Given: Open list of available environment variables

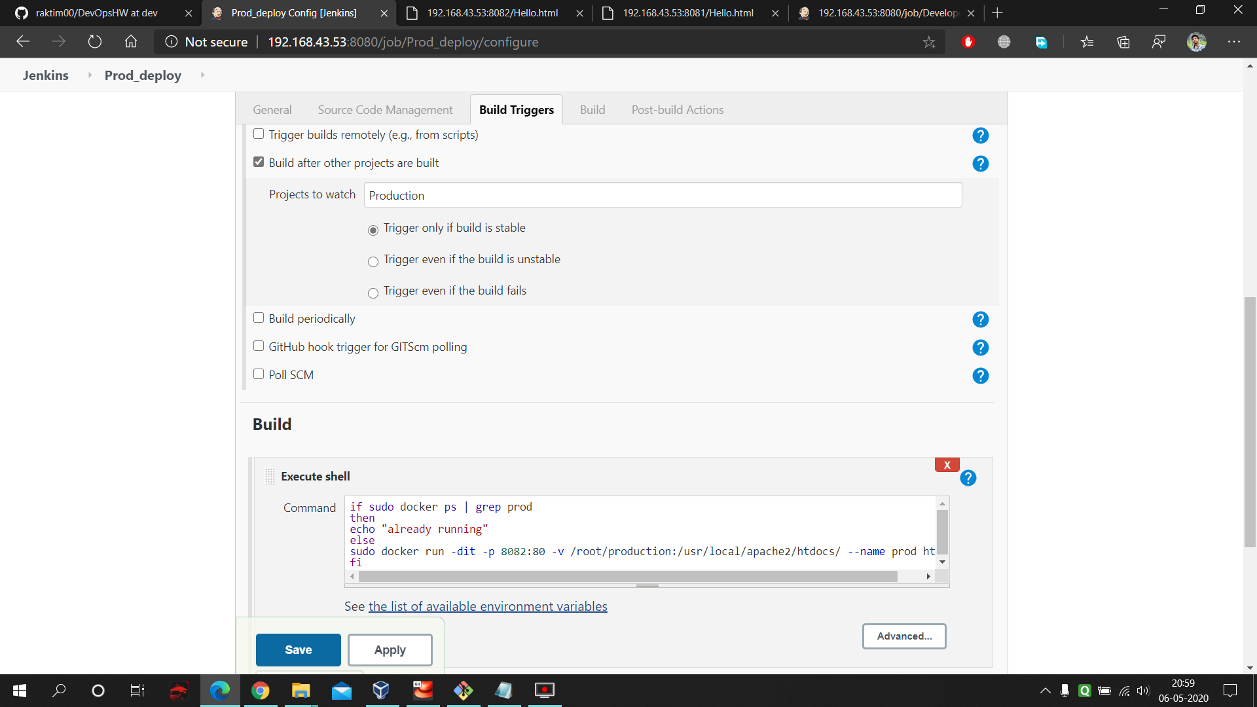Looking at the screenshot, I should (487, 607).
